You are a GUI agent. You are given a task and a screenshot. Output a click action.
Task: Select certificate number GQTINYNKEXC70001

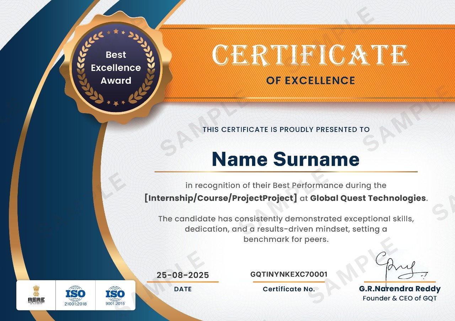pos(289,274)
